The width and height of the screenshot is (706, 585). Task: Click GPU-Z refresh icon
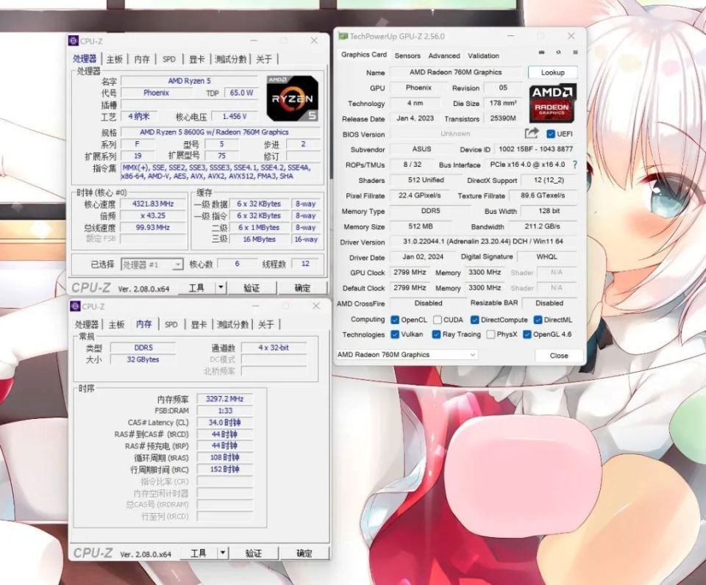tap(558, 53)
